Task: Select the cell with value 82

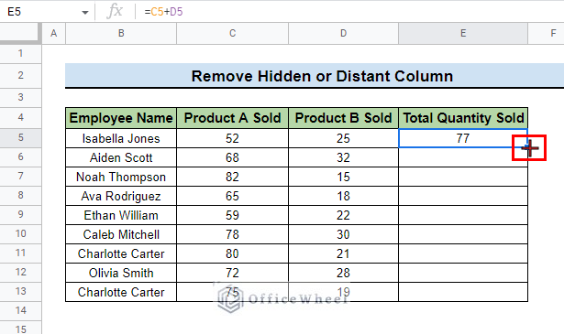Action: click(232, 177)
